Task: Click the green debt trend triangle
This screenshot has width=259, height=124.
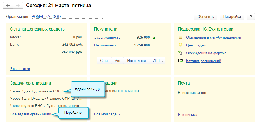Action: pos(154,38)
